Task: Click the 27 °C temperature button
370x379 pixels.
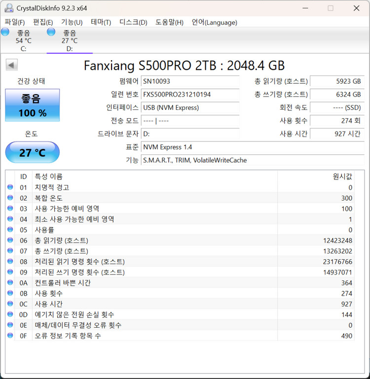Action: pyautogui.click(x=32, y=152)
